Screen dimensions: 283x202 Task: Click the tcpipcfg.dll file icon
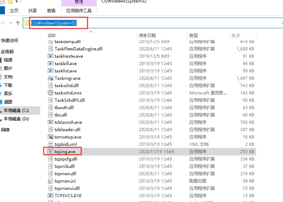pos(50,159)
